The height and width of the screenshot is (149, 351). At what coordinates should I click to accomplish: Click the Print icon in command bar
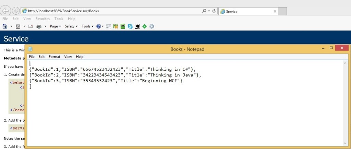point(39,26)
